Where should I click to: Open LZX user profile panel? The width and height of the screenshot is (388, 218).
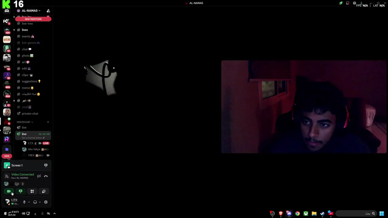12,202
